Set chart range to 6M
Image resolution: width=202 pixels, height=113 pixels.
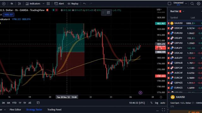coord(9,103)
